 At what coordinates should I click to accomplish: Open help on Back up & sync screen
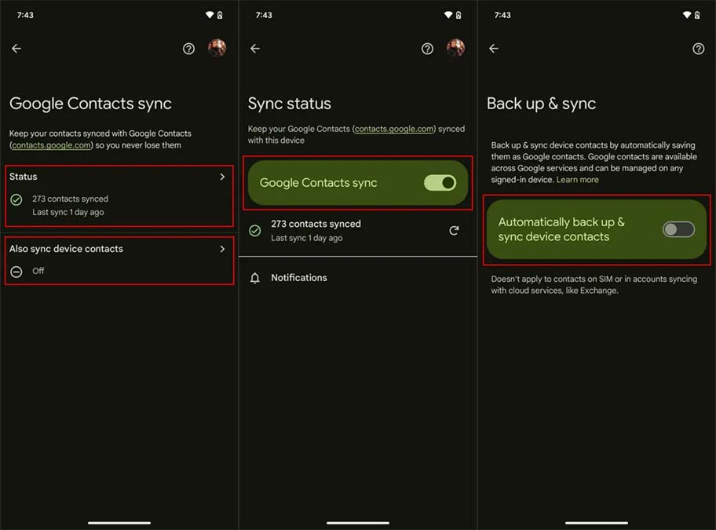698,49
